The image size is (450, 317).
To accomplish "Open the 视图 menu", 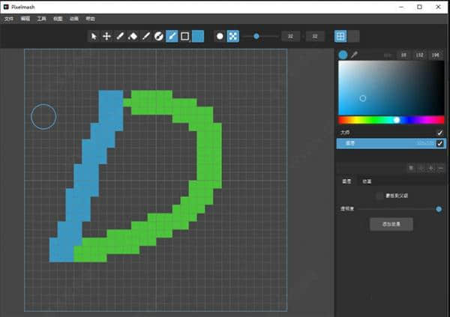I will [58, 18].
